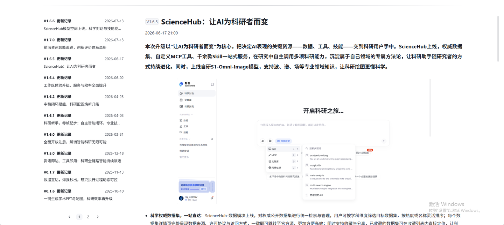
Task: Click the notification bell in the embedded screenshot
Action: click(212, 198)
